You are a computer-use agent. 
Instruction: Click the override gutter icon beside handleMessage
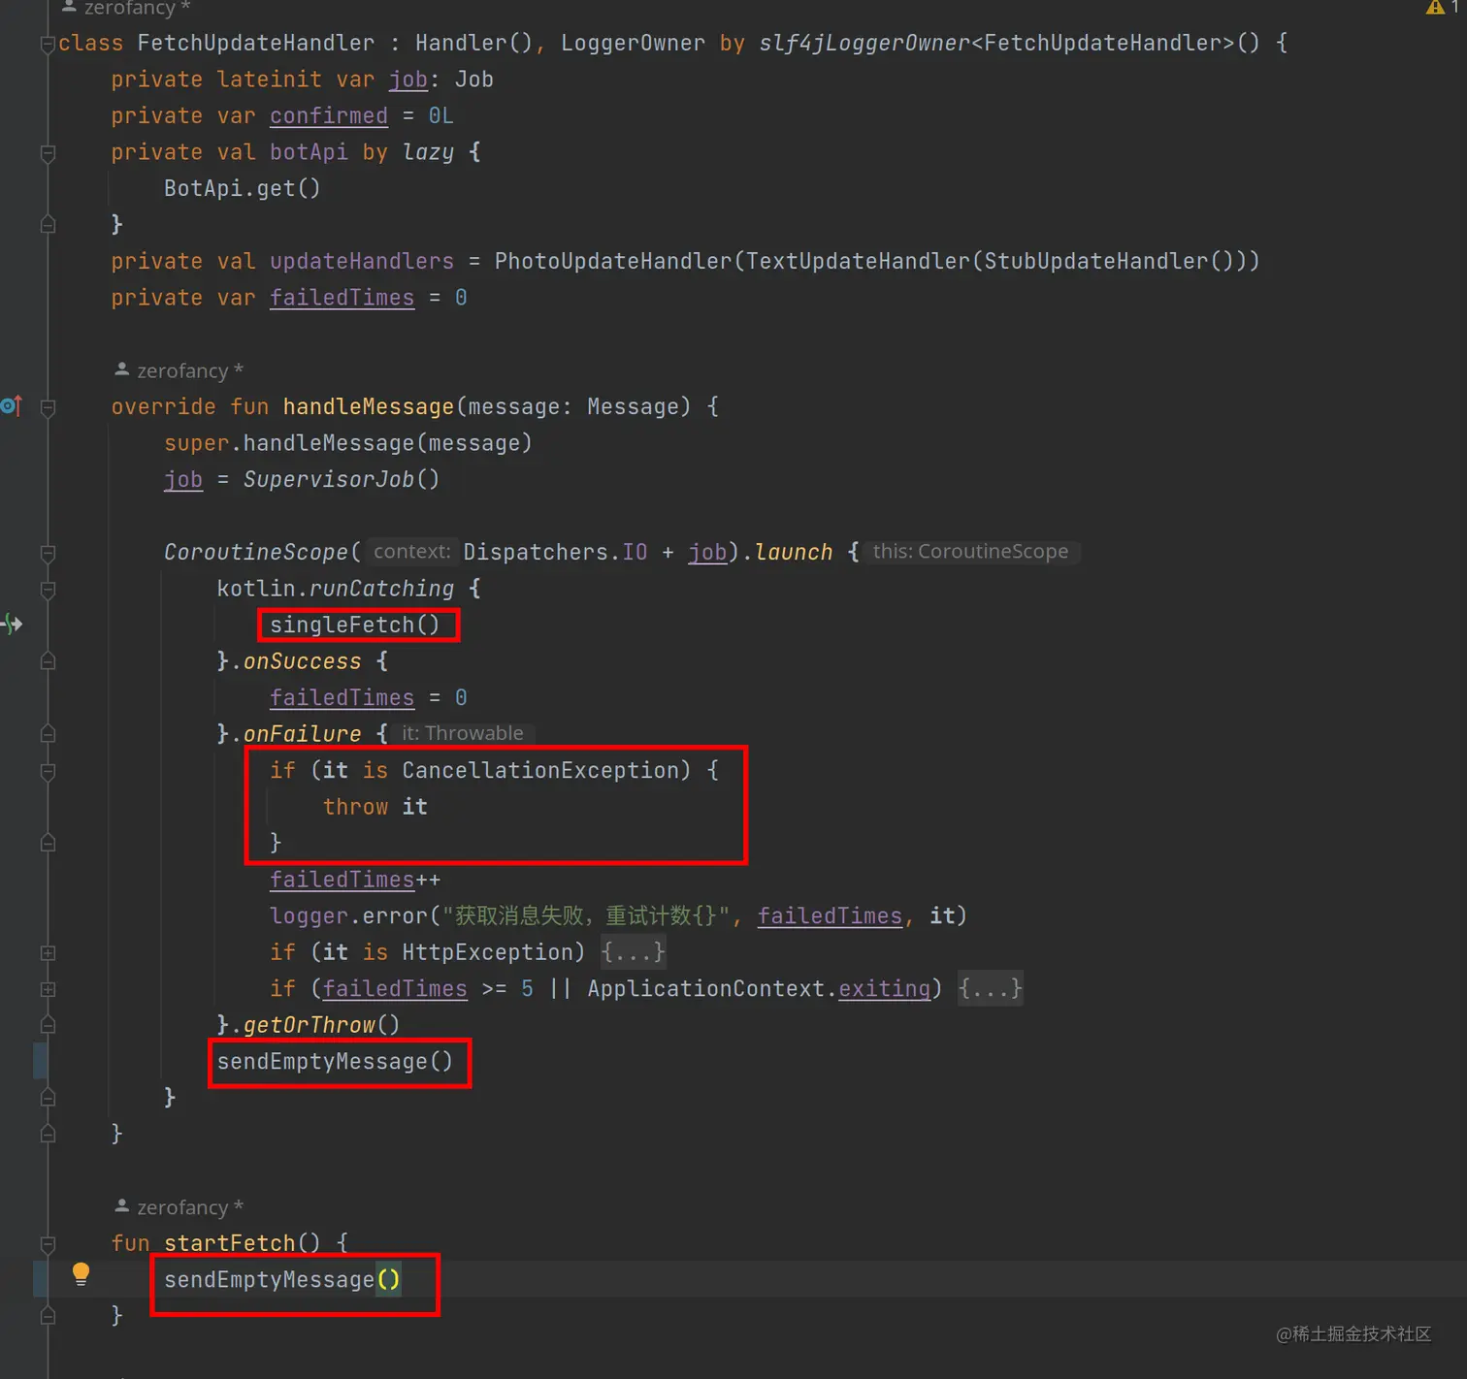pyautogui.click(x=12, y=405)
